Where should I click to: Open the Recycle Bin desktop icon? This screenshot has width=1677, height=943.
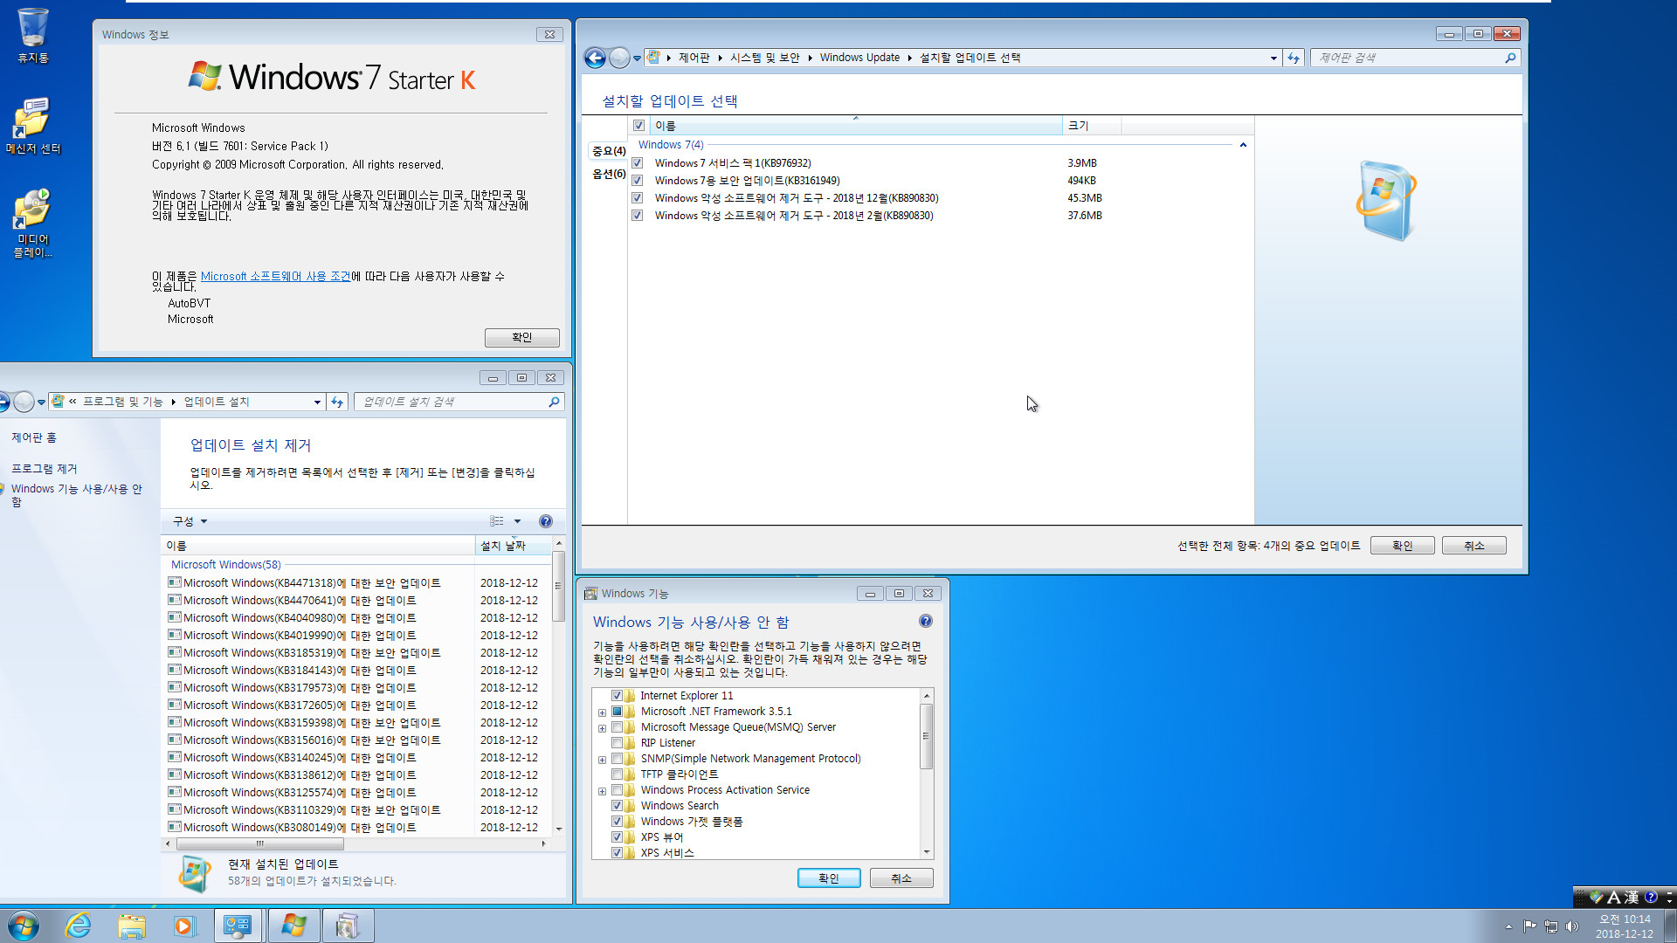tap(33, 36)
